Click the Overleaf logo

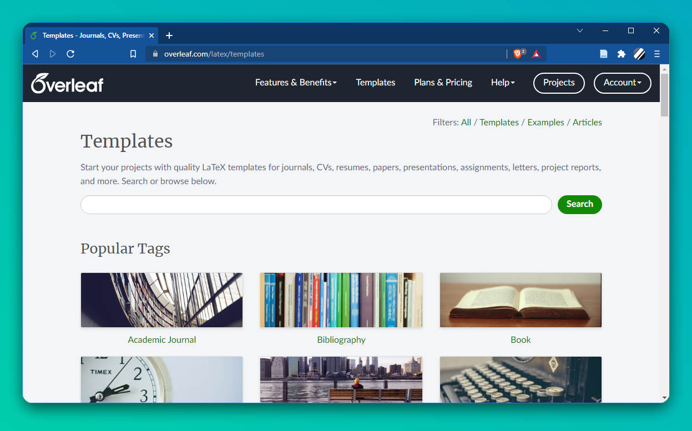pyautogui.click(x=67, y=83)
